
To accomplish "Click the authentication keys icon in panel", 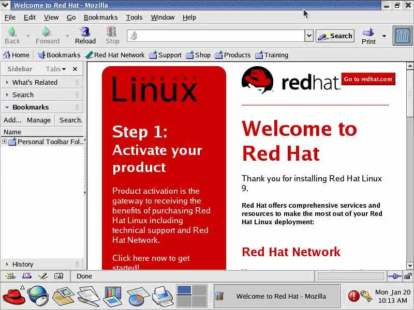I will (366, 296).
